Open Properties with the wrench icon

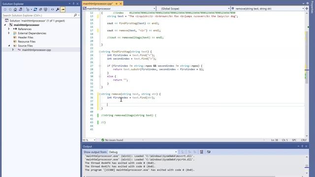(x=58, y=9)
